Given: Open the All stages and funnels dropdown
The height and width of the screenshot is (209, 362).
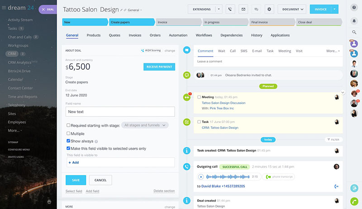Looking at the screenshot, I should (x=145, y=125).
